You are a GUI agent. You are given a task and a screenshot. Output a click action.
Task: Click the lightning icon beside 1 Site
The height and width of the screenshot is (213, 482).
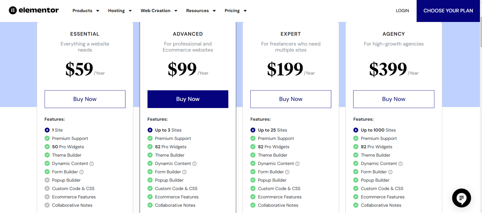coord(47,130)
